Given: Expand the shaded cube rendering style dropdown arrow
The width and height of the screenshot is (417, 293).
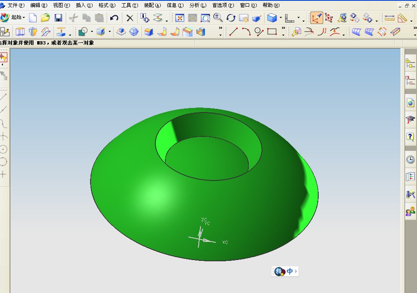Looking at the screenshot, I should point(281,18).
